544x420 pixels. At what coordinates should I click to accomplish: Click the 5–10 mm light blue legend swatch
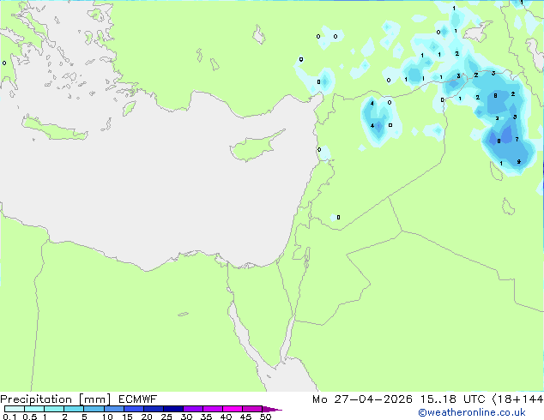tap(94, 409)
